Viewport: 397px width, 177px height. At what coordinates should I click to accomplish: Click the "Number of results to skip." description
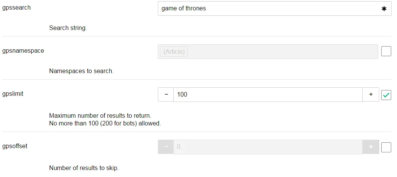tap(84, 168)
